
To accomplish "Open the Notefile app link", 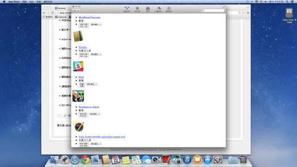I will coord(83,47).
